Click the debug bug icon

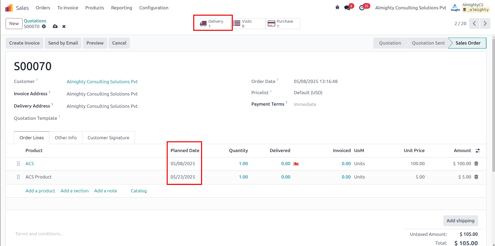click(x=337, y=7)
